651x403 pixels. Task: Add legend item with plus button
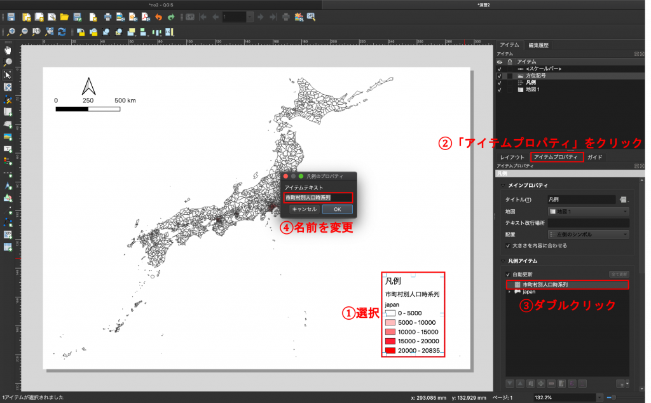click(541, 384)
